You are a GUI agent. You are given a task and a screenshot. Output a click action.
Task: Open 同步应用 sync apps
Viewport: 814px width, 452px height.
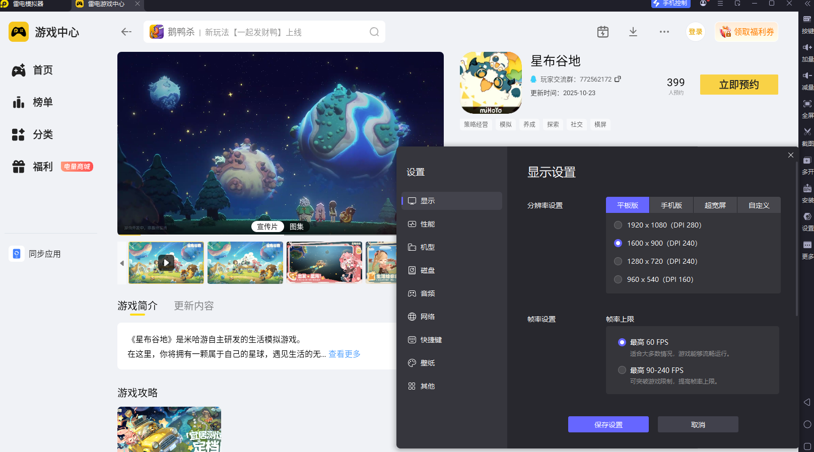pos(35,254)
